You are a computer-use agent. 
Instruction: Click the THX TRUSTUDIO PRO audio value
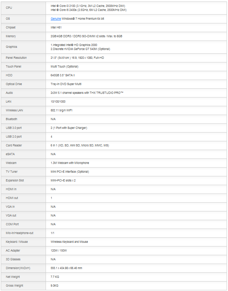87,93
